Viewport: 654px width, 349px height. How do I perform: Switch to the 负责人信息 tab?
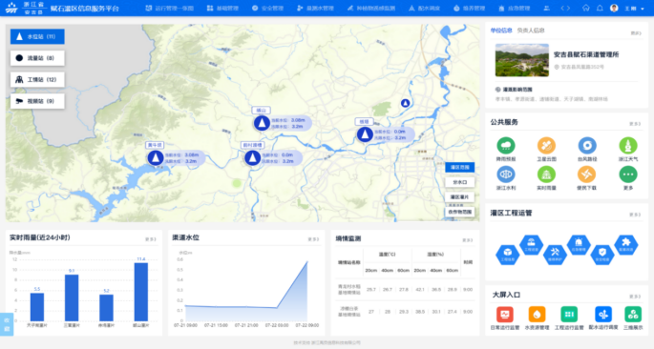pos(531,31)
